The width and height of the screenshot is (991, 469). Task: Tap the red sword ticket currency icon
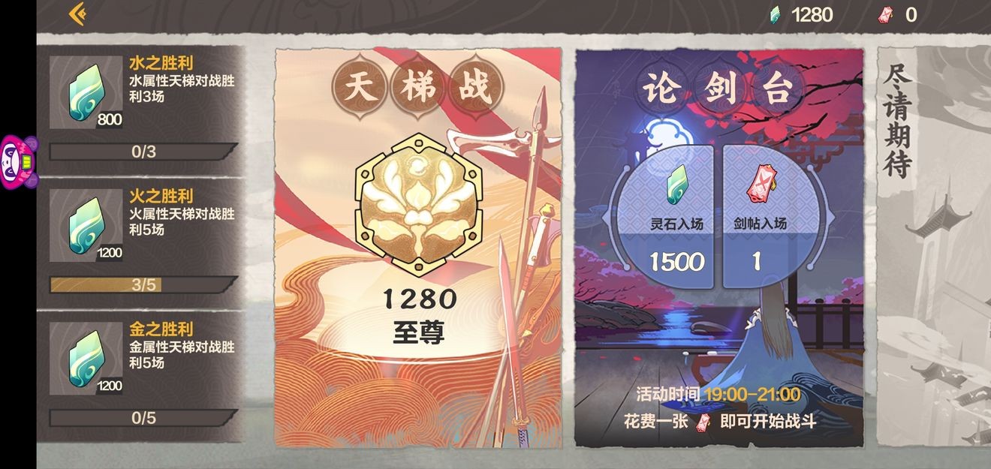[x=887, y=14]
